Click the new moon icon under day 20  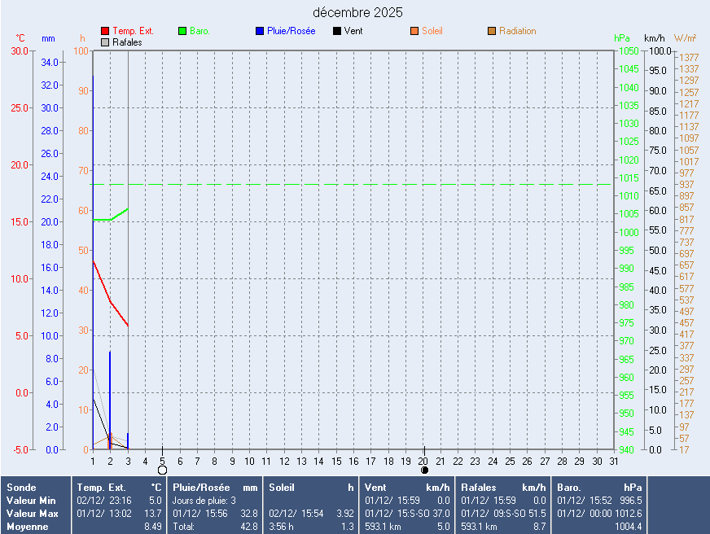[424, 470]
